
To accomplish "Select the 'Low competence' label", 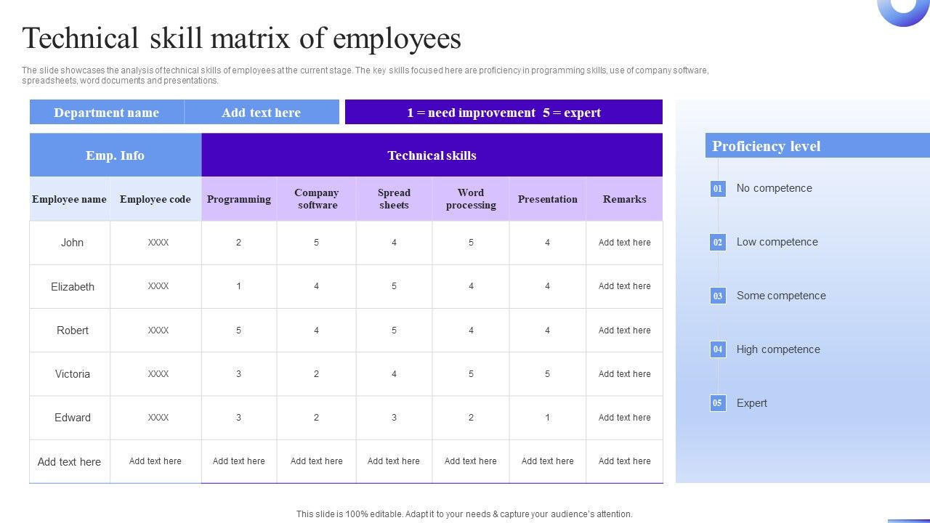I will click(x=777, y=242).
